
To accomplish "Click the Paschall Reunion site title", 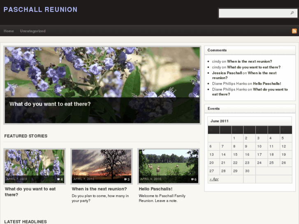I will coord(40,9).
